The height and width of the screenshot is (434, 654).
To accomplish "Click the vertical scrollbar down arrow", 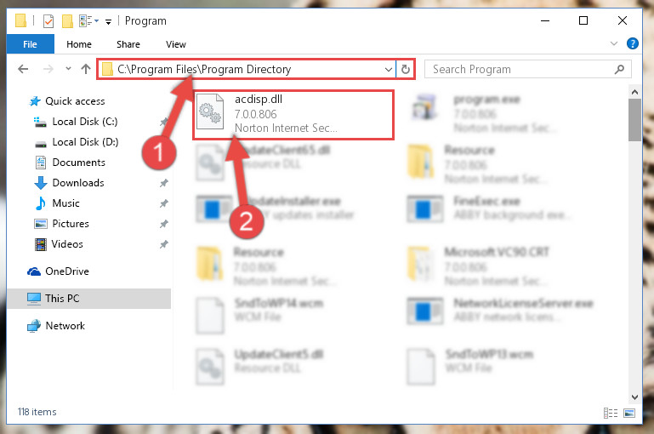I will click(634, 397).
